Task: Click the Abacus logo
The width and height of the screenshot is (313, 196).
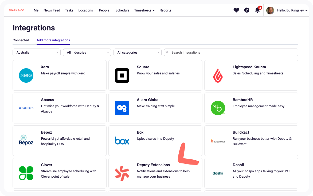Action: [x=26, y=108]
